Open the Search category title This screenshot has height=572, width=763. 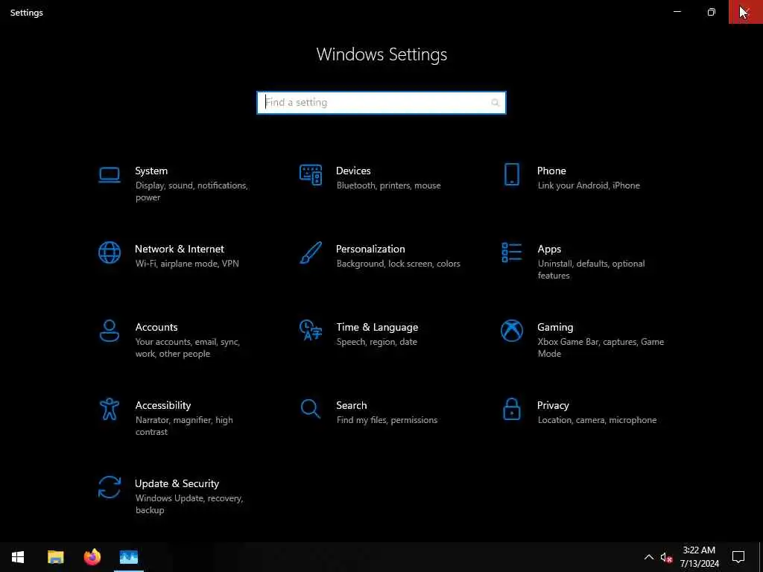pos(352,406)
